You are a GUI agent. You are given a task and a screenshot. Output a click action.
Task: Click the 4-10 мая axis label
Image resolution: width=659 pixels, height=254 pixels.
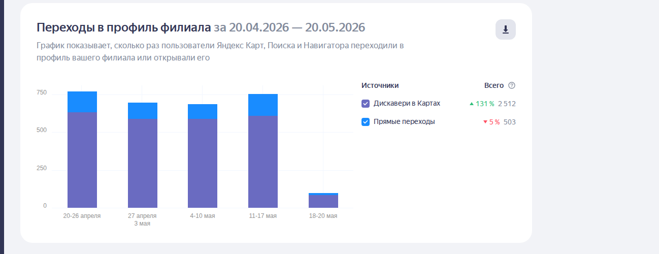[203, 216]
